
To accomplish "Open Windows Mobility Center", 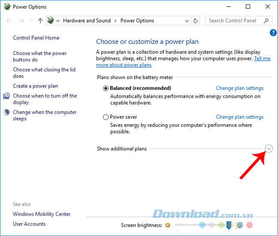I will coord(42,214).
